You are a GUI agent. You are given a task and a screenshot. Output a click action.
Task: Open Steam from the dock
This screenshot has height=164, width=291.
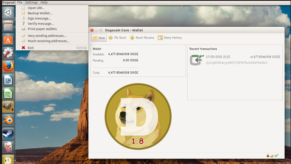pyautogui.click(x=8, y=133)
